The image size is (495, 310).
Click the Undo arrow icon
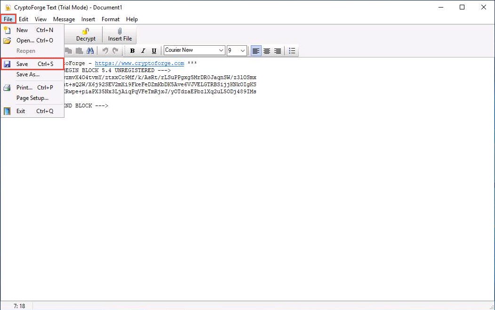105,51
